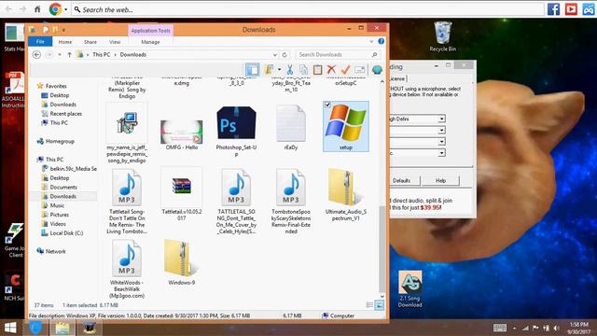Select the Photoshop_Set-Up file
The height and width of the screenshot is (336, 597).
coord(236,131)
